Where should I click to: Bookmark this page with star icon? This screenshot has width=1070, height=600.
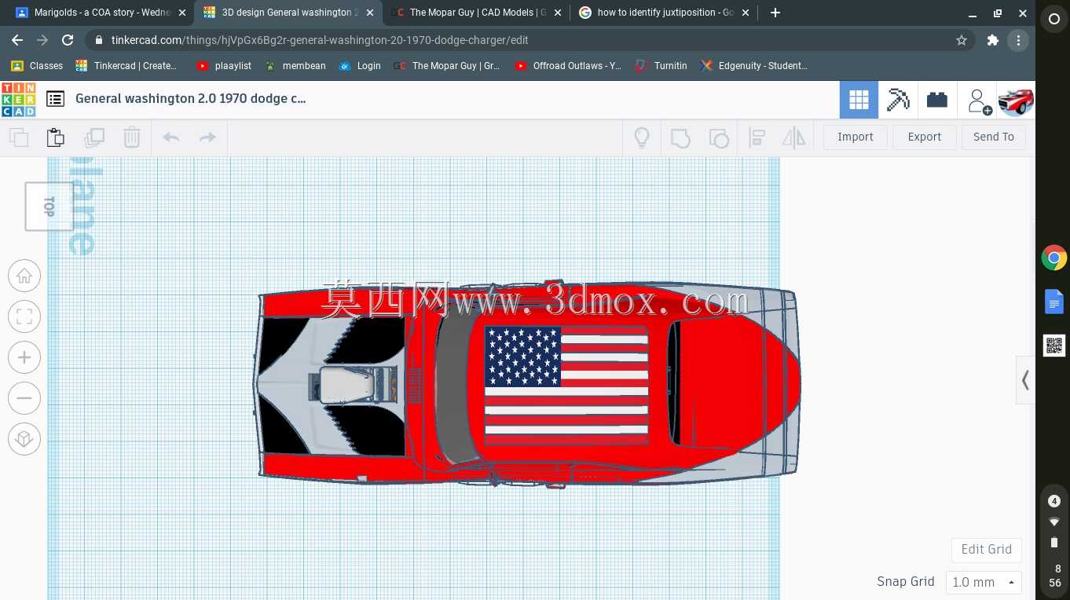click(x=962, y=40)
